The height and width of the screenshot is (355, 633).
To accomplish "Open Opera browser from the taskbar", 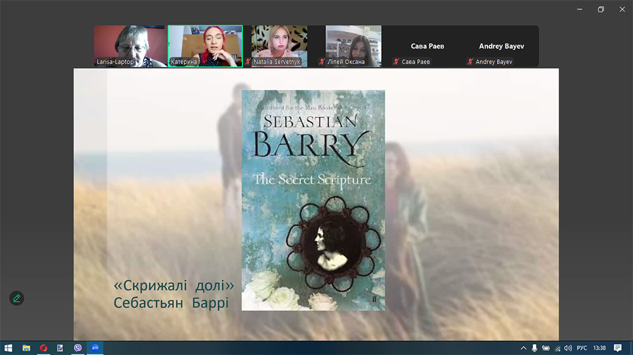I will point(44,348).
